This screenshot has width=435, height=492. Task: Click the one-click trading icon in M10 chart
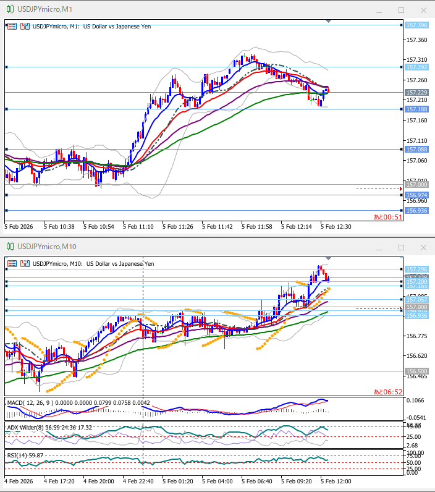[12, 263]
